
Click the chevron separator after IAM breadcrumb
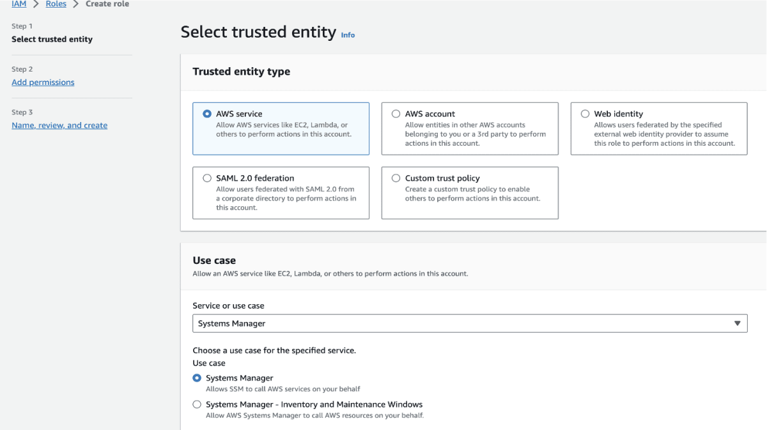[36, 4]
